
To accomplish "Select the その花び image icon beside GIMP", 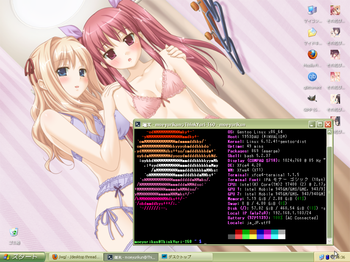I will (335, 99).
